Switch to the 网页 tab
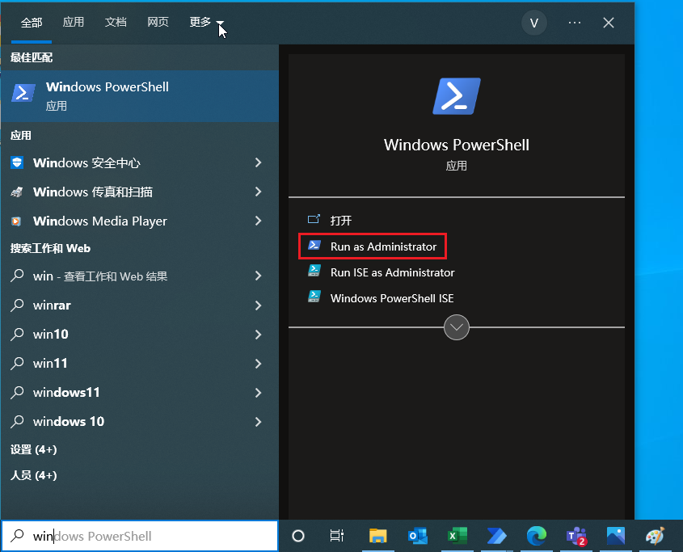Image resolution: width=683 pixels, height=552 pixels. [x=158, y=22]
